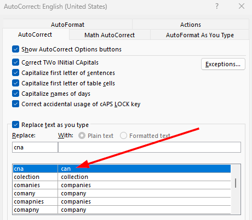Toggle Correct accidental cAPS LOCK usage
The image size is (252, 220).
point(15,104)
